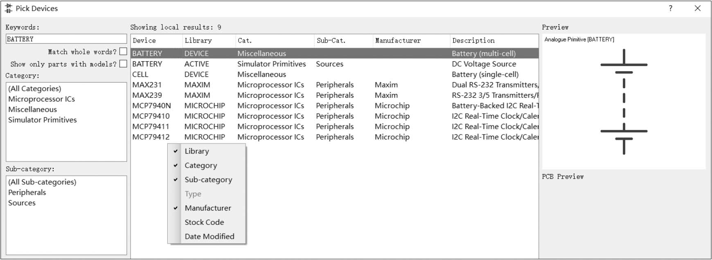This screenshot has height=260, width=712.
Task: Uncheck Sub-category in the column menu
Action: coord(208,180)
